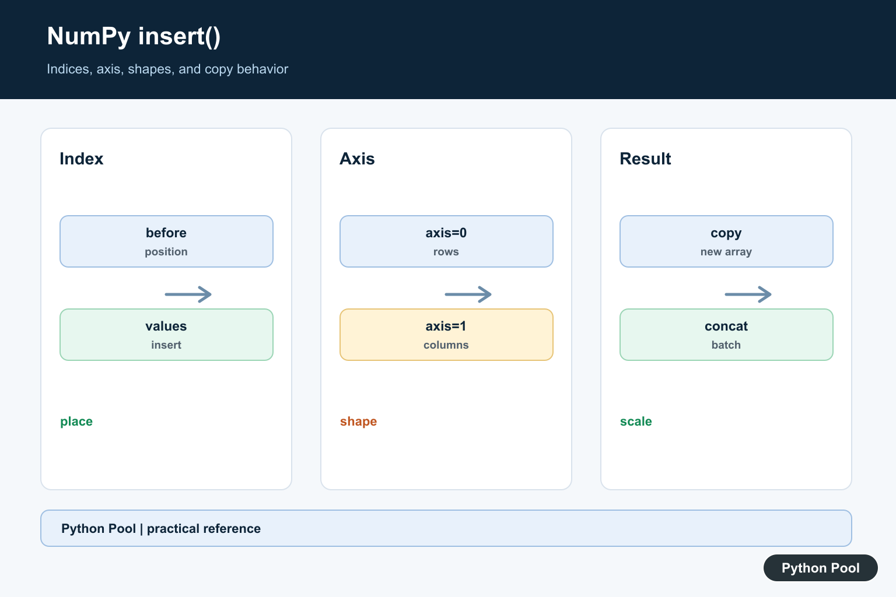This screenshot has height=597, width=896.
Task: Click the yellow 'axis=1 columns' box
Action: [446, 335]
